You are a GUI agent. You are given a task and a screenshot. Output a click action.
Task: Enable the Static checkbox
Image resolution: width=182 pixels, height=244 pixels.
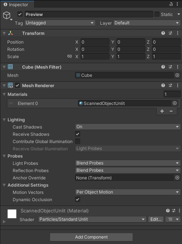[x=157, y=14]
